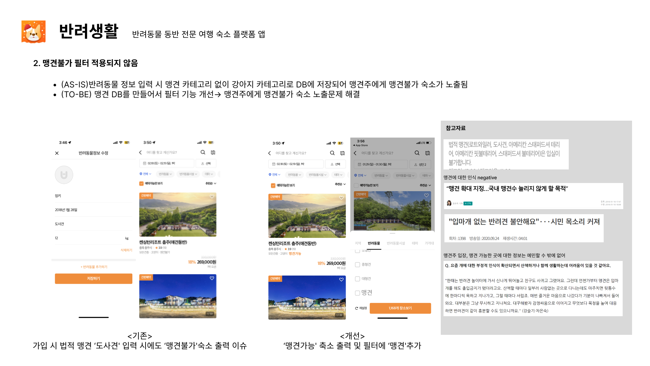Tap the back arrow in the 3:56 screen
The height and width of the screenshot is (366, 650).
pyautogui.click(x=355, y=153)
